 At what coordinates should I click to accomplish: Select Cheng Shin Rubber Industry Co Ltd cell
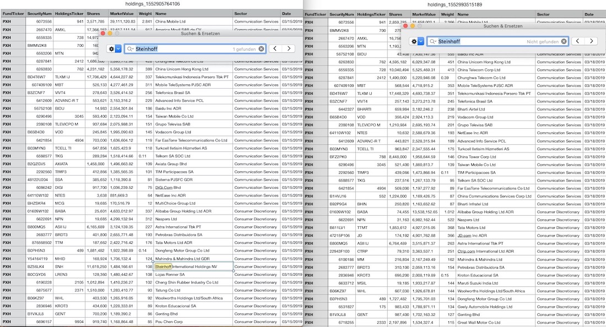point(193,282)
